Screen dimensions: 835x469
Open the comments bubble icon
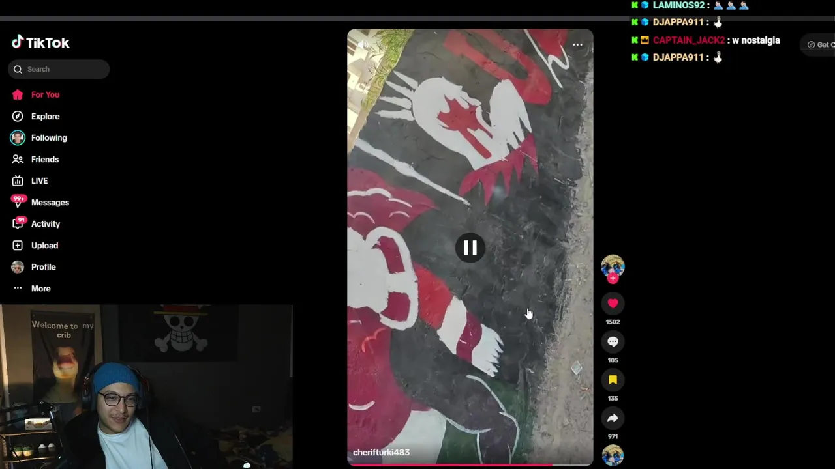[x=613, y=341]
